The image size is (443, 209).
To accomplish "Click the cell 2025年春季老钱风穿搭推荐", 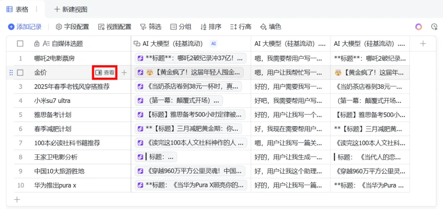I will (72, 87).
